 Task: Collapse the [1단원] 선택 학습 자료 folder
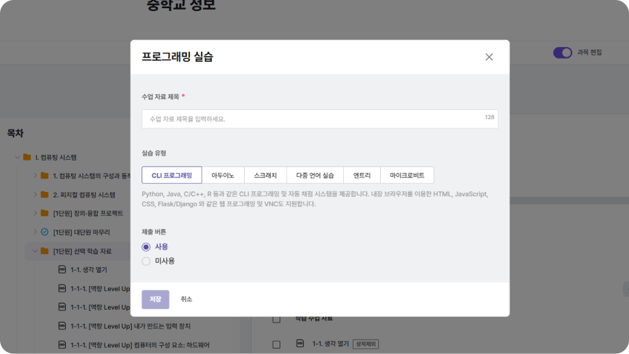click(x=35, y=251)
